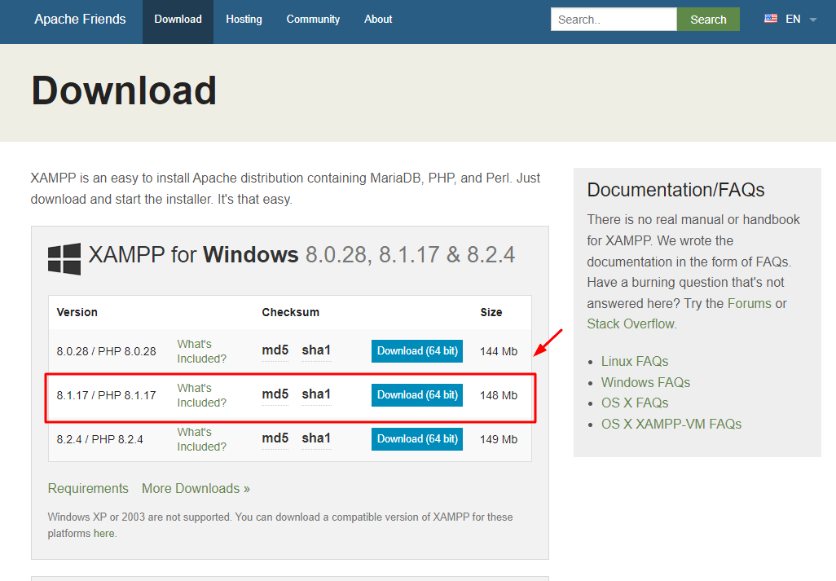Open the Windows FAQs link
This screenshot has width=836, height=581.
645,382
